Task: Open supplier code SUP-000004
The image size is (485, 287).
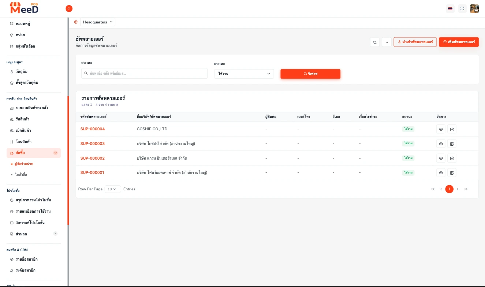Action: point(93,129)
